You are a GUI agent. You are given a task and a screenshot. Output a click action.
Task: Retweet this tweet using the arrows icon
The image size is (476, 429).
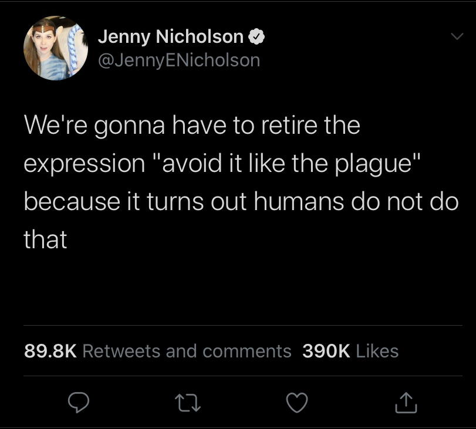(x=187, y=403)
